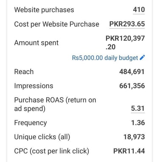Open the PKR293.65 cost per purchase value
159x162 pixels.
point(127,24)
